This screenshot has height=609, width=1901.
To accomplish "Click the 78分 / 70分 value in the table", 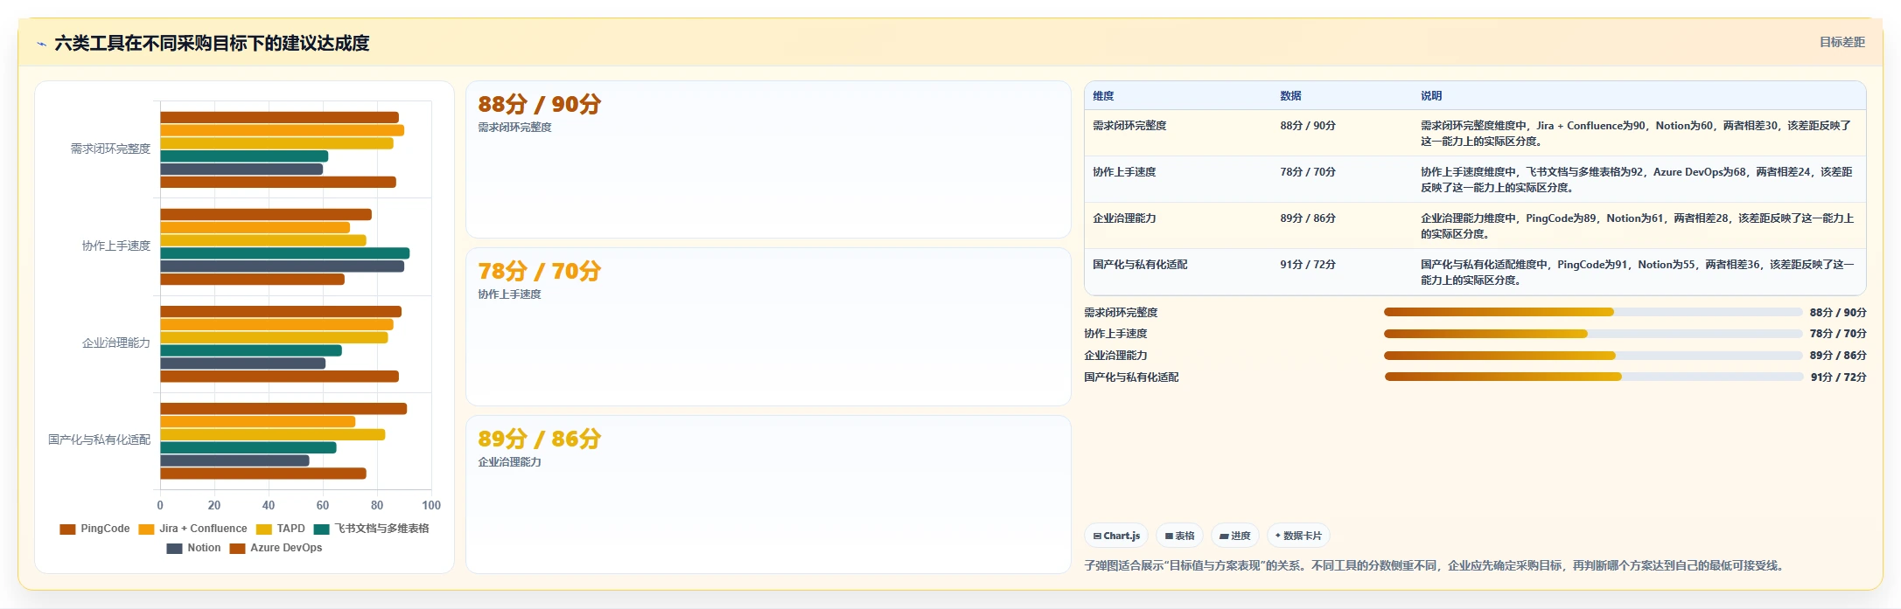I will (1308, 172).
